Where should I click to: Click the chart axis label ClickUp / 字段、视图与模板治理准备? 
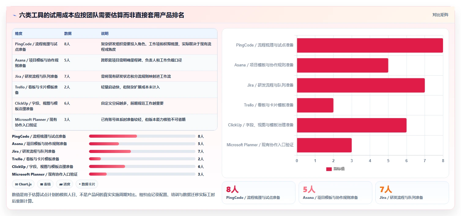[x=261, y=125]
